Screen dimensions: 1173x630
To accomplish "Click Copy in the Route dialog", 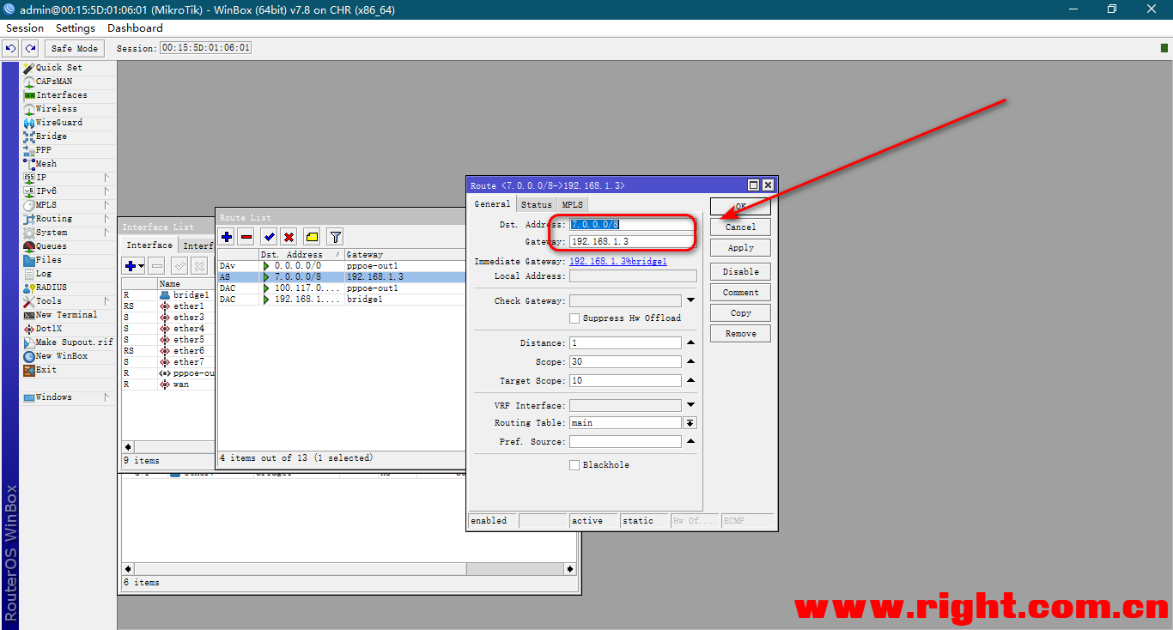I will point(740,313).
